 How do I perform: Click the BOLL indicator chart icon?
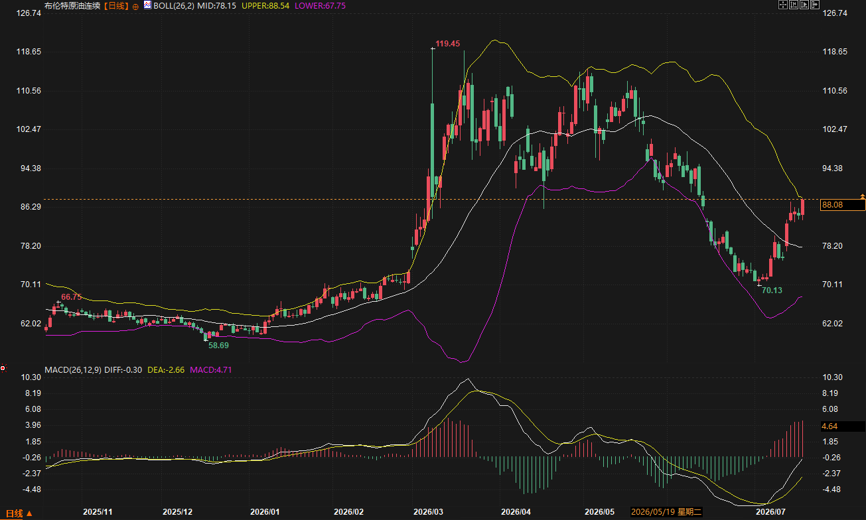tap(147, 5)
